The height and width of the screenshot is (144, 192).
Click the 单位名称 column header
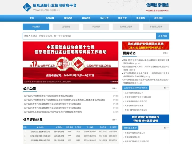(40, 127)
